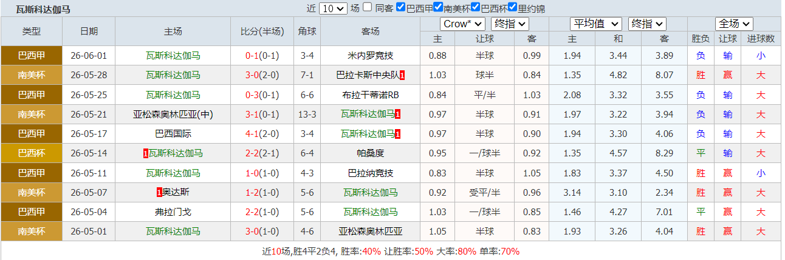Click the home odds value 3.14
This screenshot has height=260, width=785.
point(572,192)
